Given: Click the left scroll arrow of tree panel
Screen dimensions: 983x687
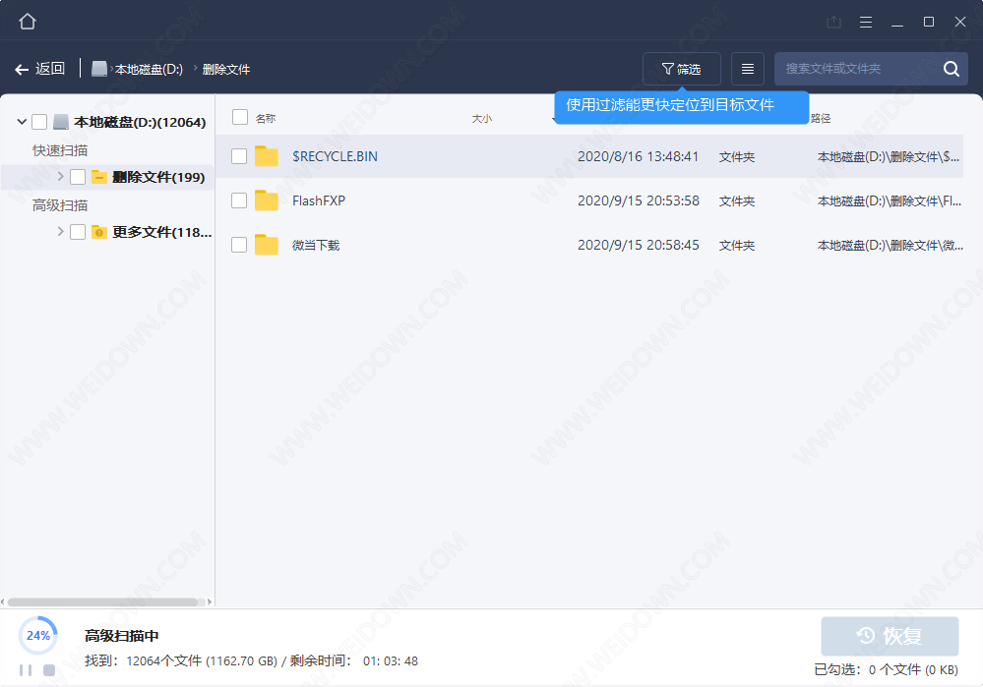Looking at the screenshot, I should tap(3, 601).
